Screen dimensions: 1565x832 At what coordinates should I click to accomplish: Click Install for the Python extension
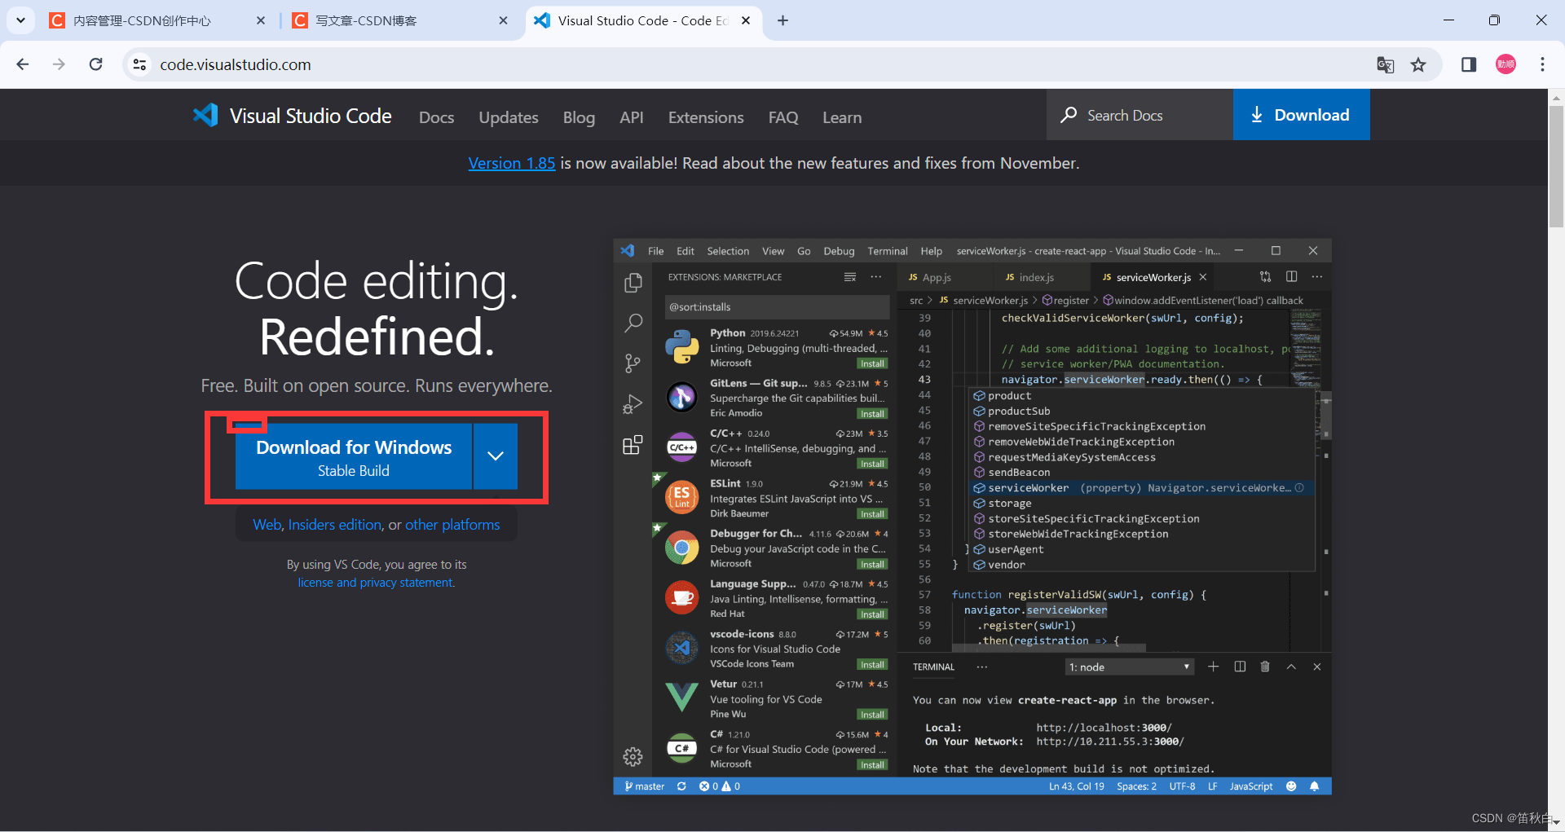(872, 363)
